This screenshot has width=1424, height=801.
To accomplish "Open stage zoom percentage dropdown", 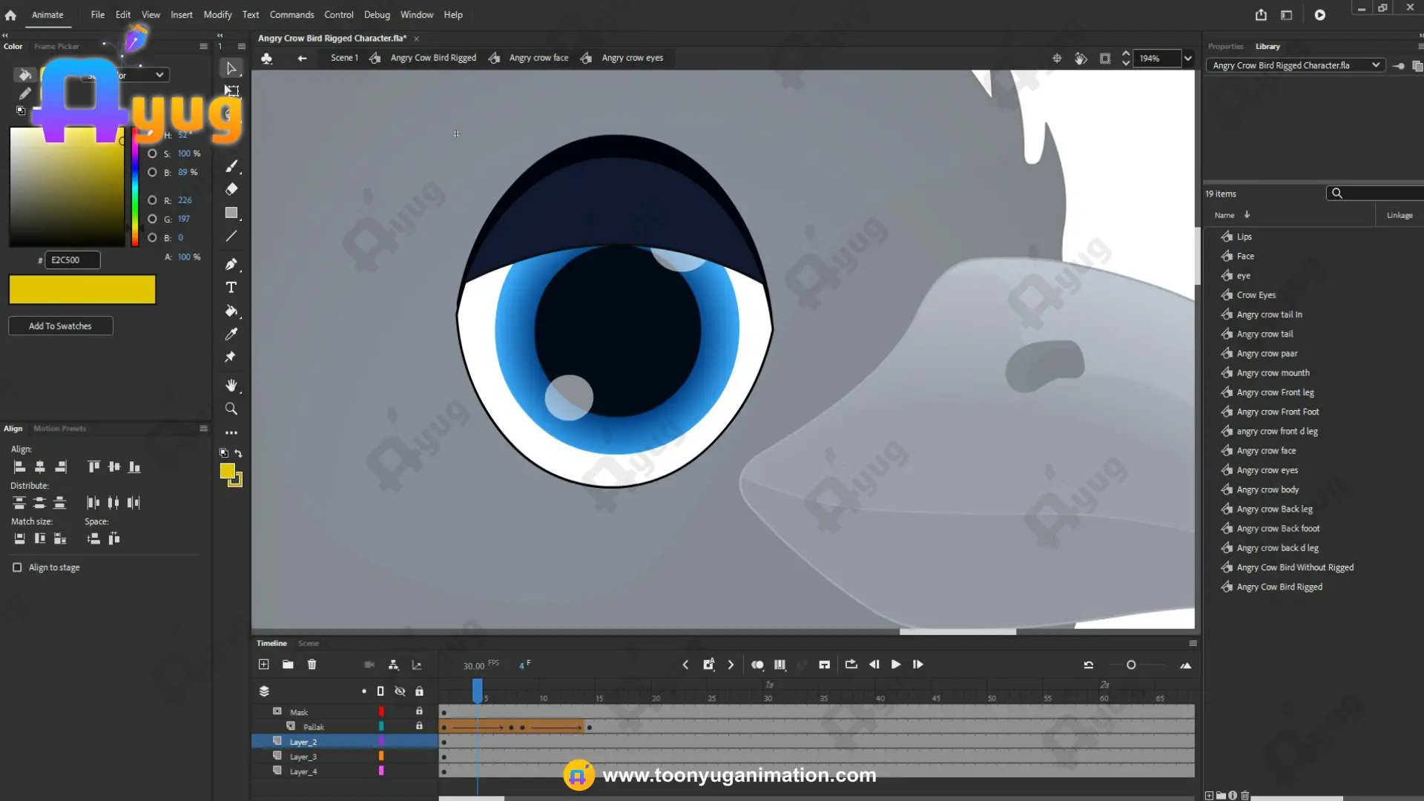I will pyautogui.click(x=1187, y=59).
